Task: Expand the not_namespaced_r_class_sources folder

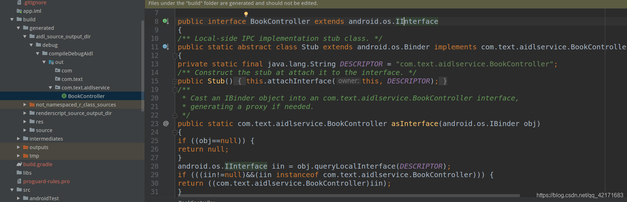Action: [25, 105]
